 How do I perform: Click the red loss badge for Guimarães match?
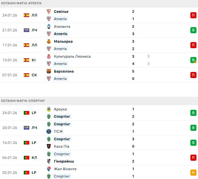point(193,158)
